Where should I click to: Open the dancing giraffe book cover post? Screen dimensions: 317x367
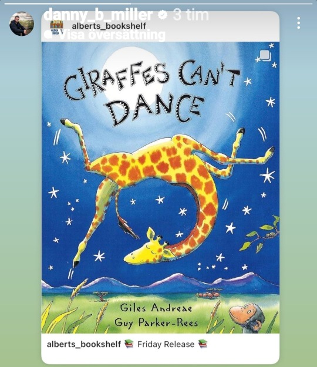tap(160, 188)
